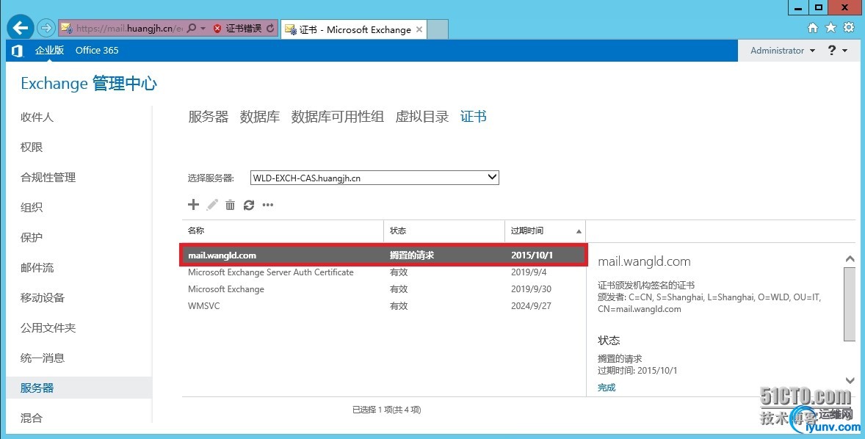This screenshot has height=439, width=865.
Task: Click details pane scroll down arrow
Action: (850, 380)
